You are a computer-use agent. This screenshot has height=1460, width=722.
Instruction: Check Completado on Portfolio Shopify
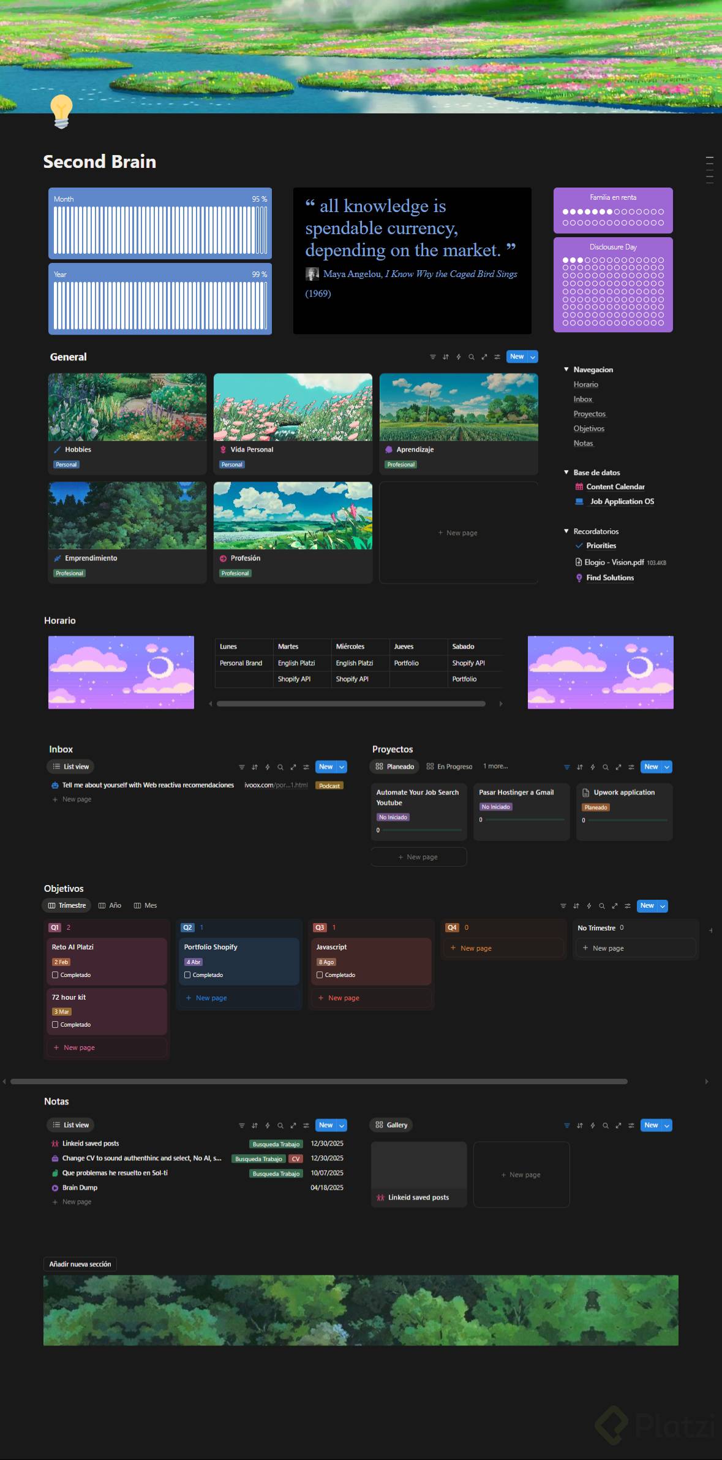[187, 975]
